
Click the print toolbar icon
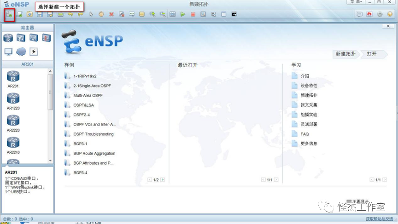pos(60,14)
